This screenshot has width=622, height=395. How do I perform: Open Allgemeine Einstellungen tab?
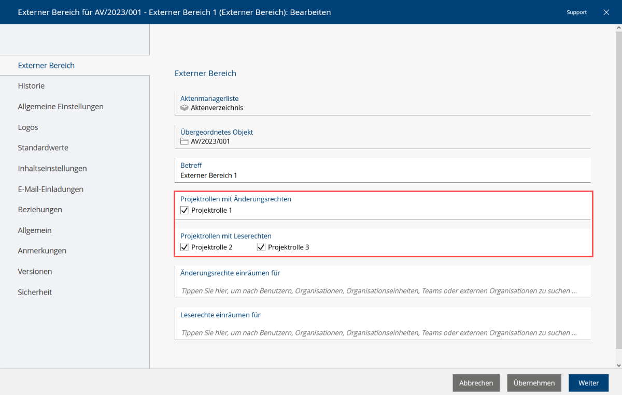click(x=75, y=107)
